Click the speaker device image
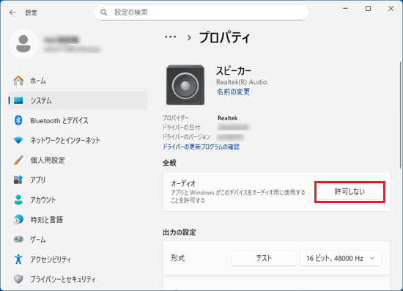Viewport: 403px width, 291px height. 185,85
